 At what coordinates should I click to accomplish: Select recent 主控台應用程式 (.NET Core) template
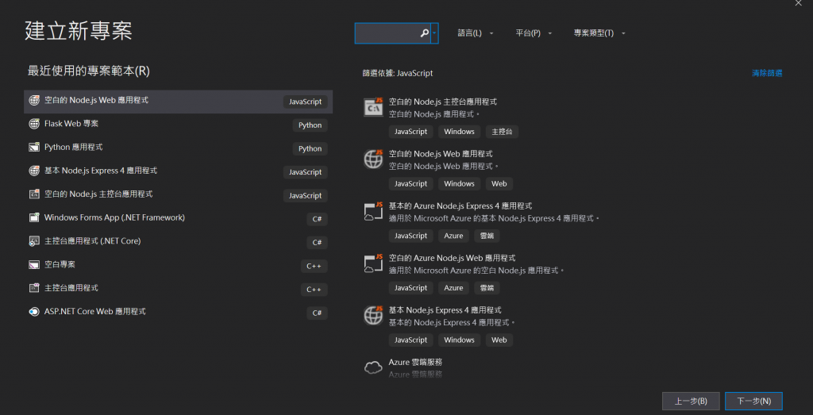pyautogui.click(x=179, y=242)
